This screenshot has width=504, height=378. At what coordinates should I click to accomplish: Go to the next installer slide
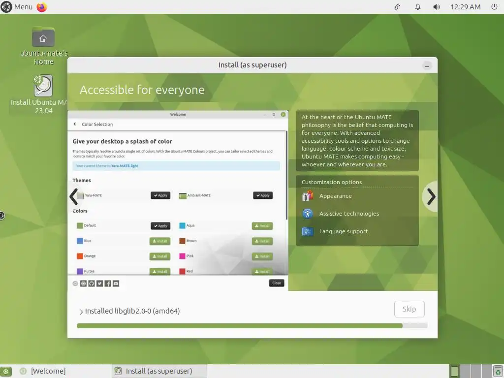click(x=431, y=196)
